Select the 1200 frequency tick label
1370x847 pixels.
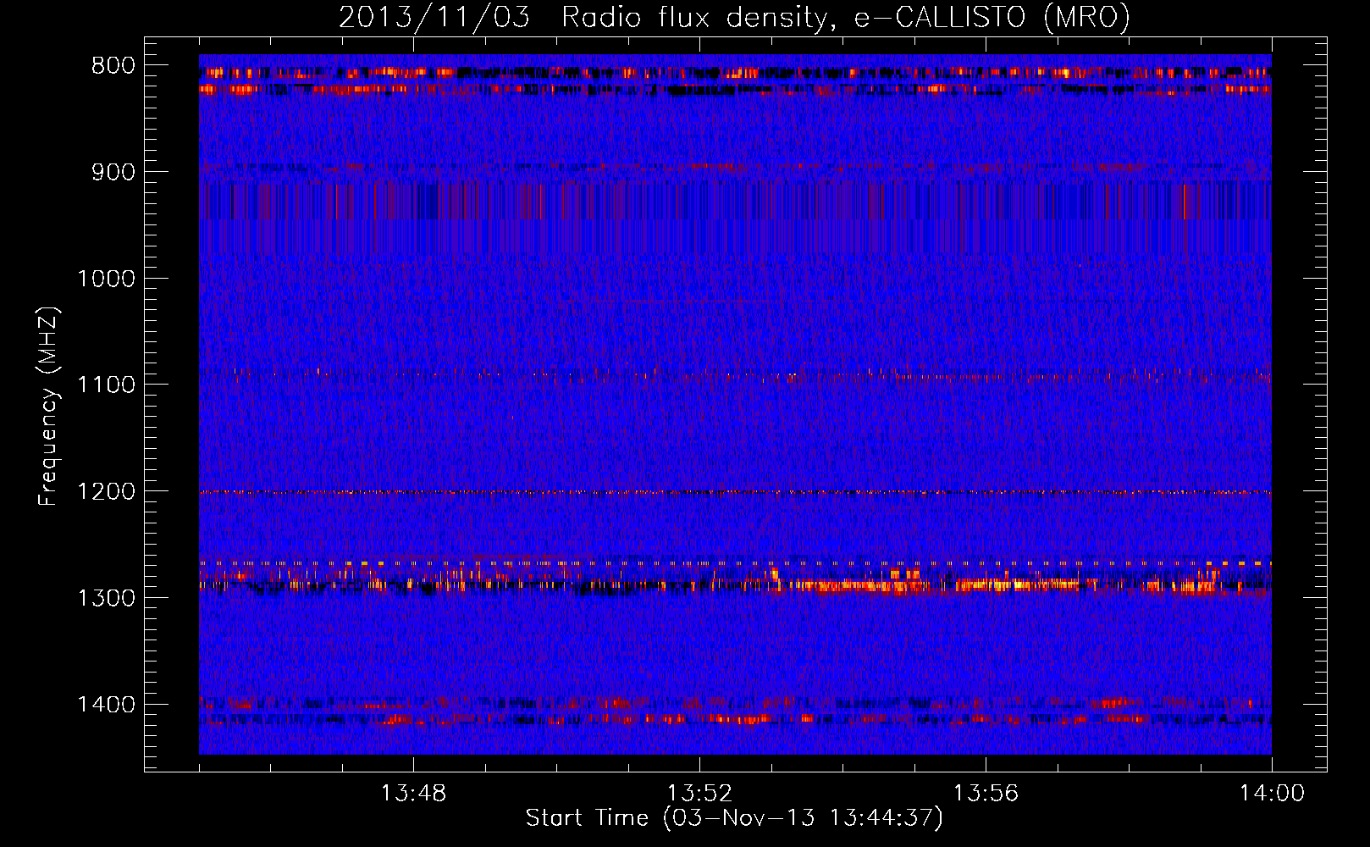click(x=106, y=492)
